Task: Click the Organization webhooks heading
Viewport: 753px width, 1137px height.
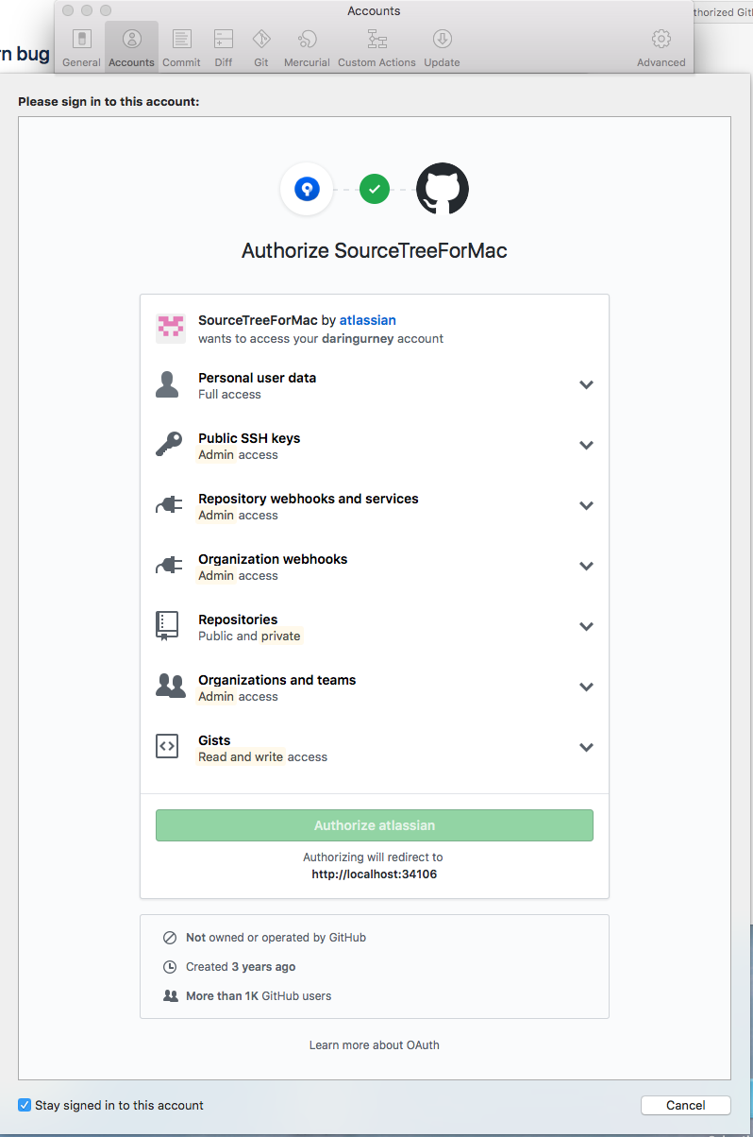Action: click(273, 559)
